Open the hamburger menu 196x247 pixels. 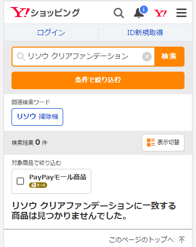(x=181, y=13)
